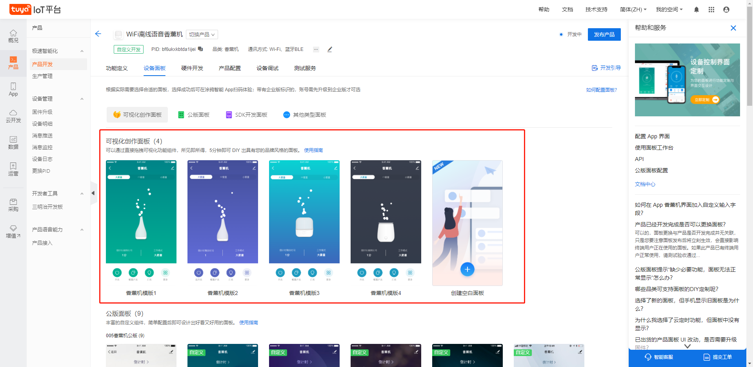The width and height of the screenshot is (753, 367).
Task: Expand help list with down chevron
Action: pyautogui.click(x=688, y=346)
